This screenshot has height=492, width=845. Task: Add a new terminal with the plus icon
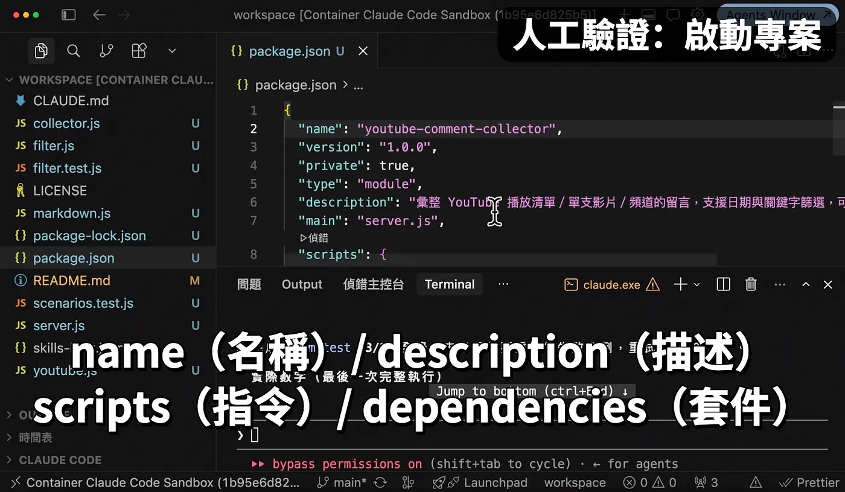[680, 284]
